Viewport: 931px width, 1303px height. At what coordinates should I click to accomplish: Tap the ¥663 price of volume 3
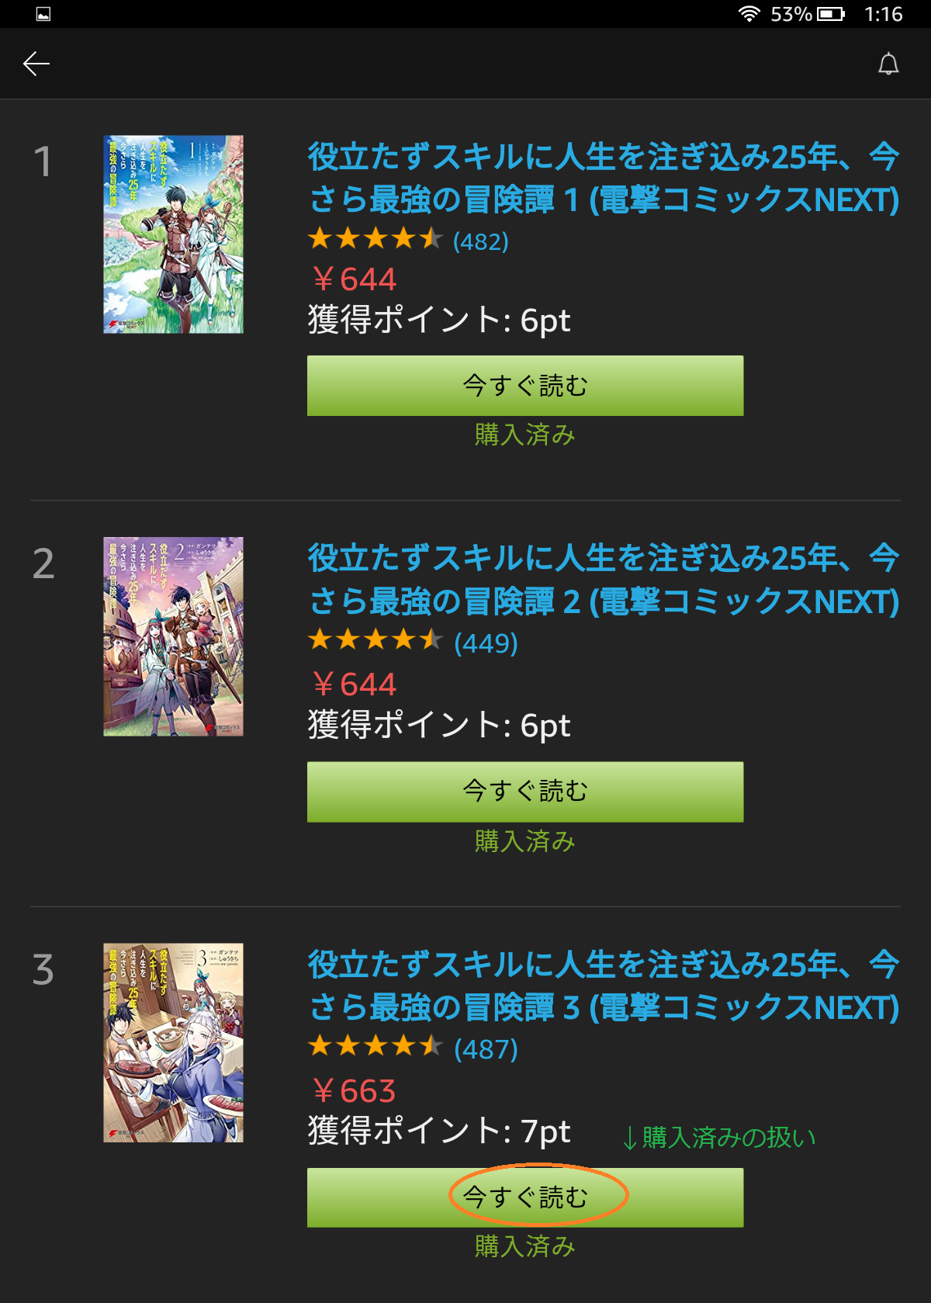point(354,1091)
